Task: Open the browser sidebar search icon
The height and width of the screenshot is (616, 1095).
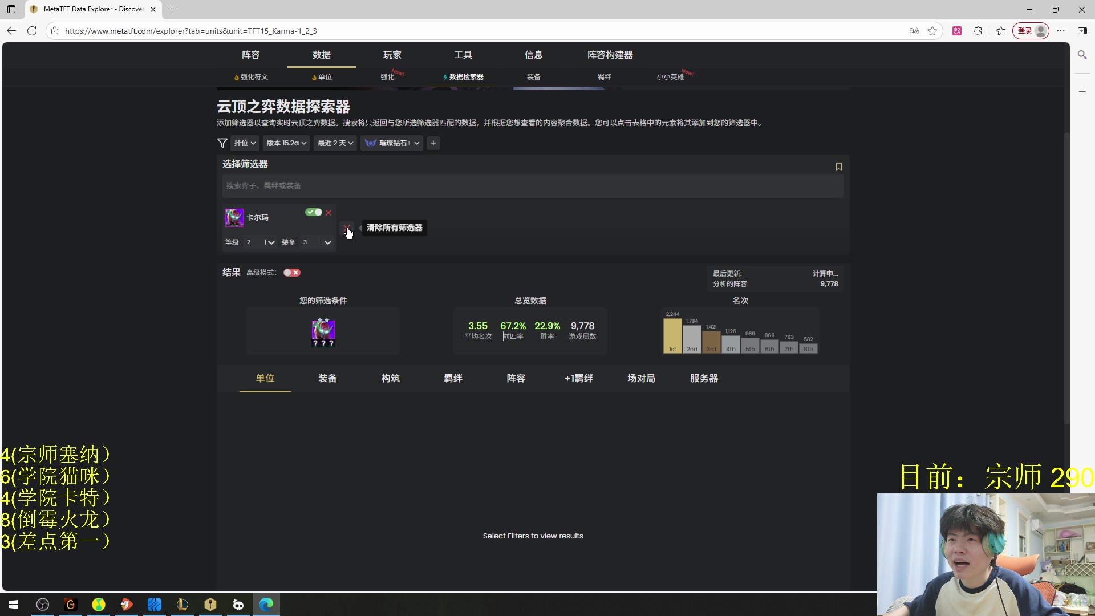Action: point(1082,55)
